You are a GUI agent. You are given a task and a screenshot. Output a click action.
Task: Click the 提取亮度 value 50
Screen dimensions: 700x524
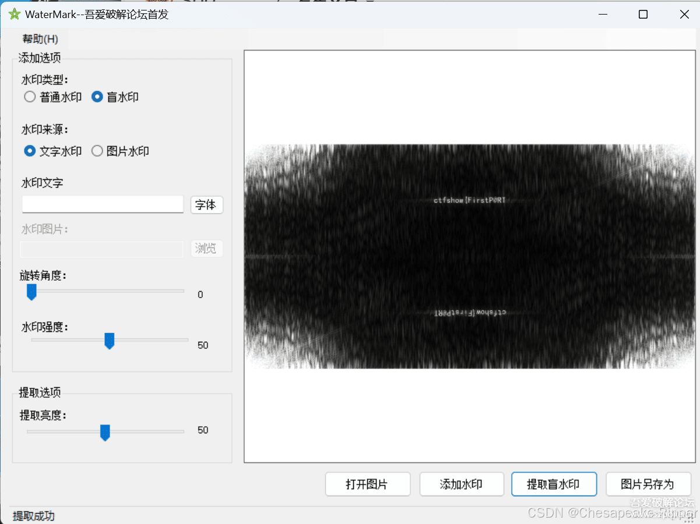[x=203, y=430]
